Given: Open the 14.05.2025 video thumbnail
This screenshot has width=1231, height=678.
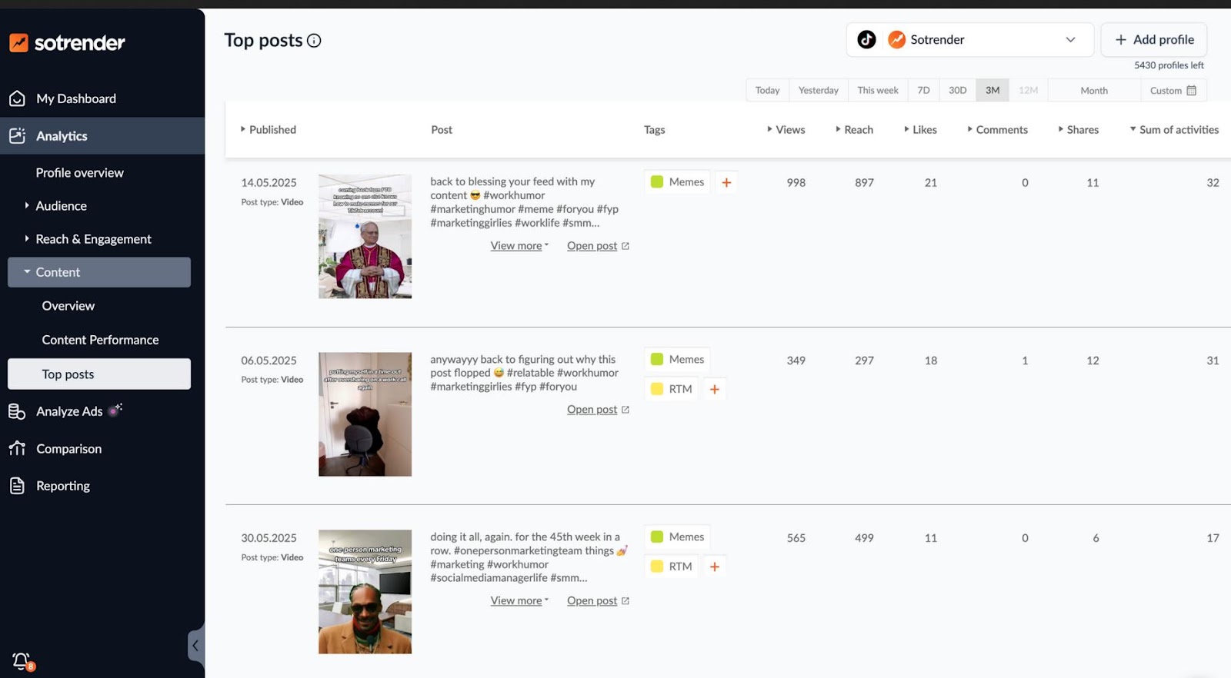Looking at the screenshot, I should pos(365,237).
